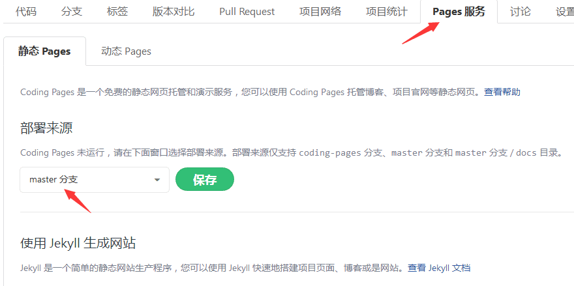This screenshot has width=574, height=286.
Task: Select the Pages 服务 tab
Action: tap(459, 12)
